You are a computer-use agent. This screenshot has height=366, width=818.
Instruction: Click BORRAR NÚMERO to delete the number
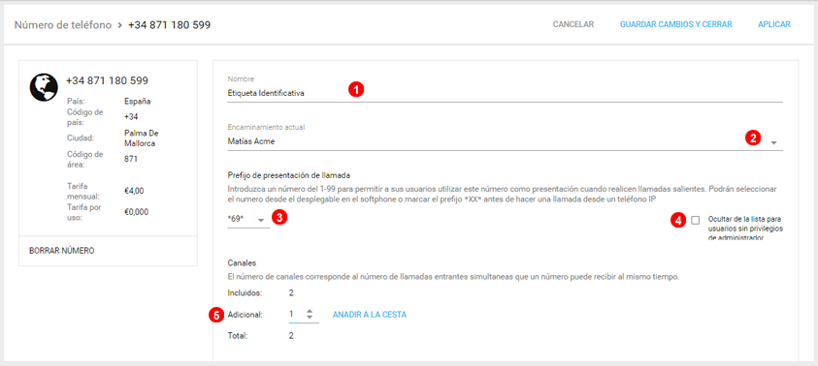(61, 251)
